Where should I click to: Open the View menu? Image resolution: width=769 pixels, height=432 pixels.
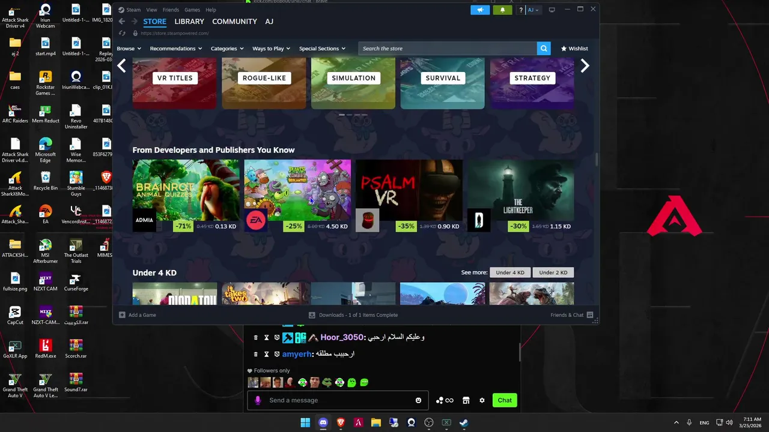[151, 10]
